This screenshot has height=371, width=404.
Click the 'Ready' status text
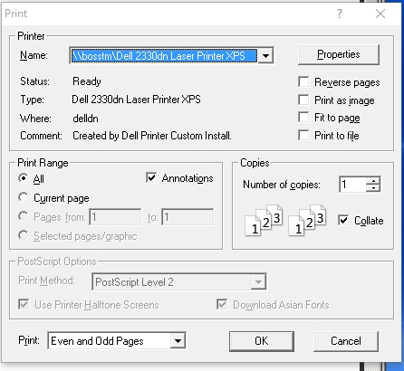(87, 81)
